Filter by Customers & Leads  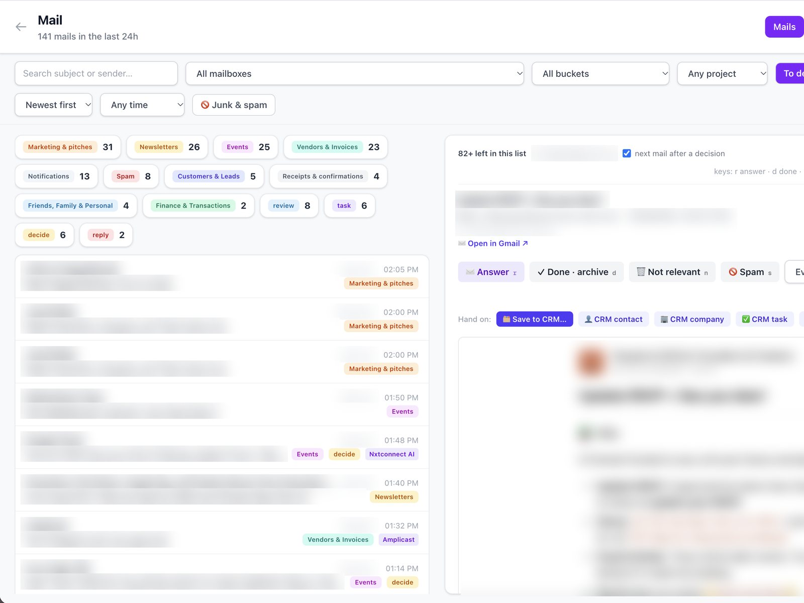pos(214,176)
